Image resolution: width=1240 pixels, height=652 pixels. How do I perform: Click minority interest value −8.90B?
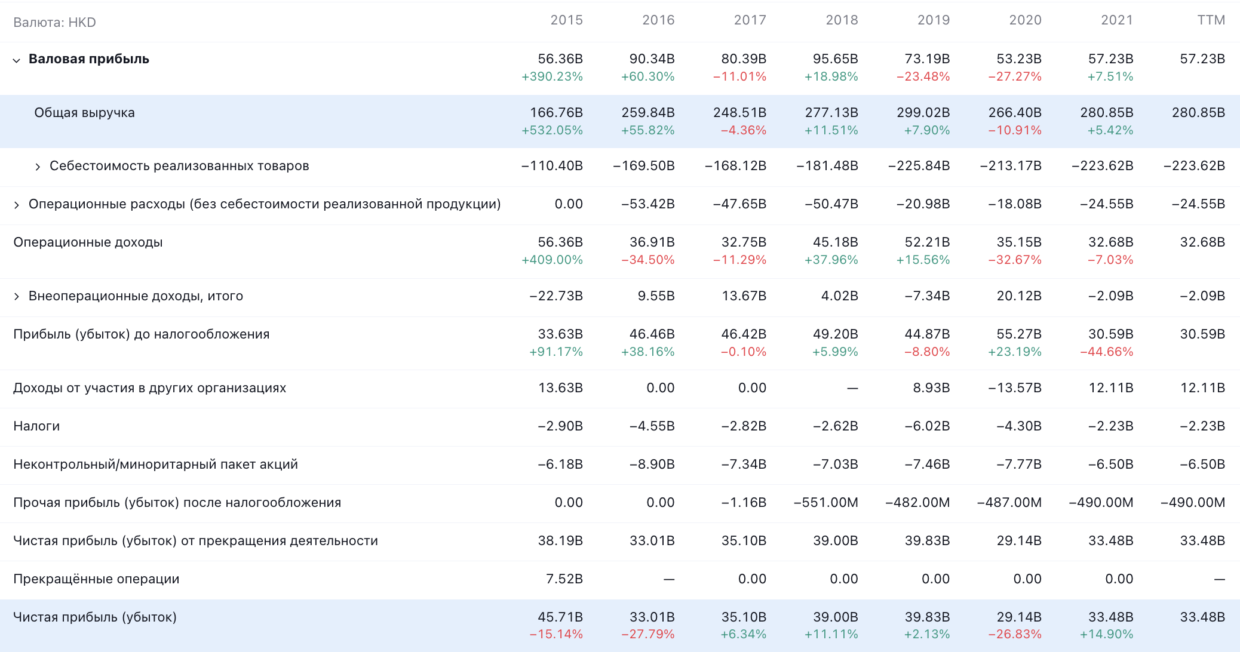(652, 465)
